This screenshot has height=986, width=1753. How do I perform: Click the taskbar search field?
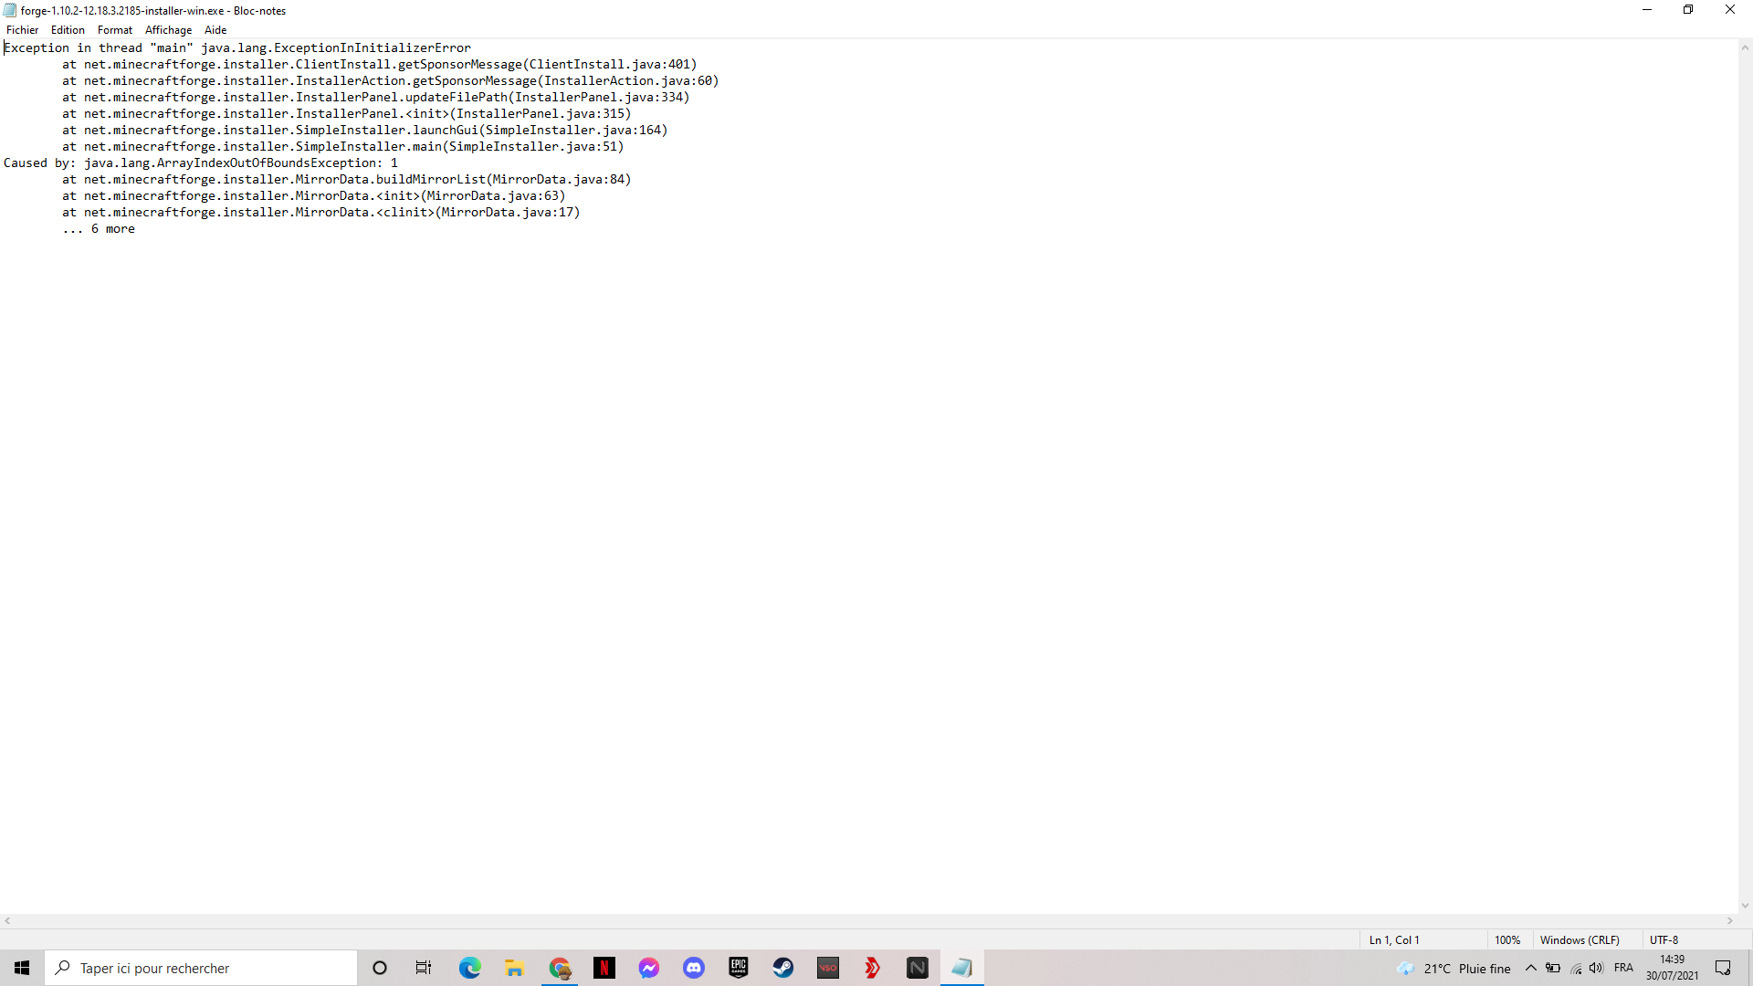coord(201,968)
